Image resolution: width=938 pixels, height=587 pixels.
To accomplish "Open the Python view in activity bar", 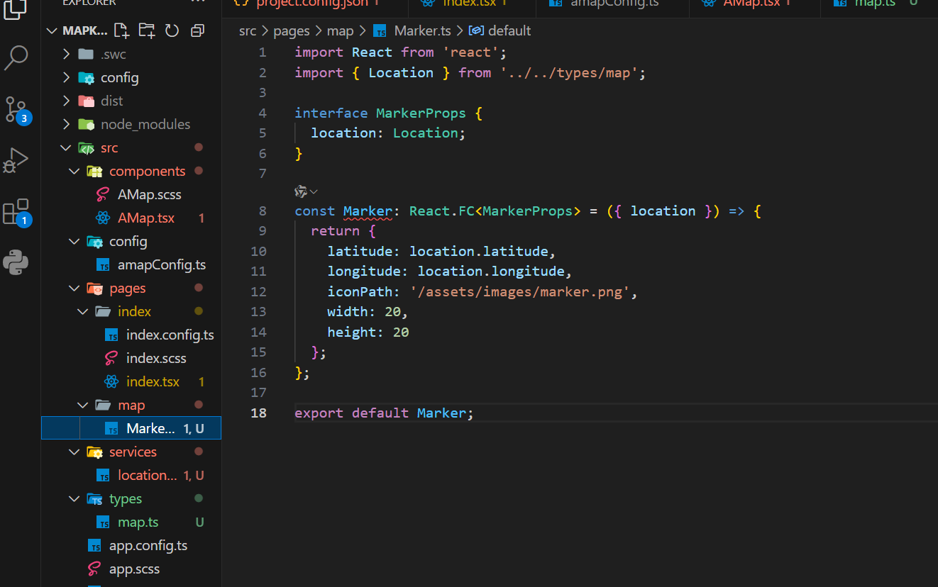I will coord(16,262).
